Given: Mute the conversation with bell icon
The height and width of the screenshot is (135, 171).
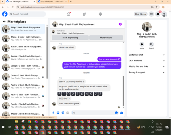Looking at the screenshot, I should (142, 44).
